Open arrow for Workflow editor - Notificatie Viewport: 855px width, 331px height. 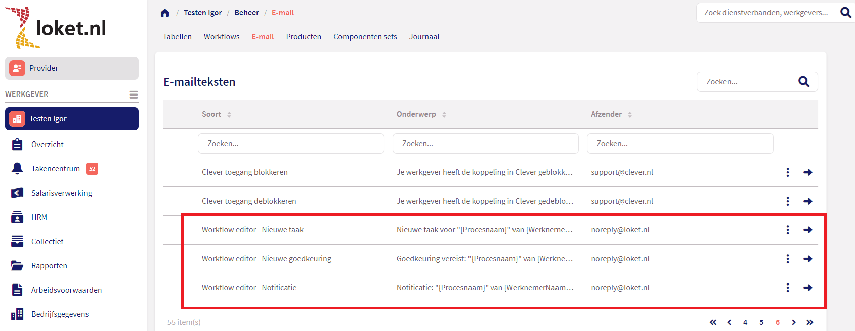(x=808, y=288)
